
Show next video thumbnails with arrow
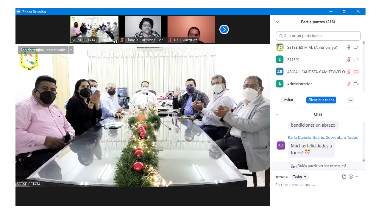click(x=224, y=29)
